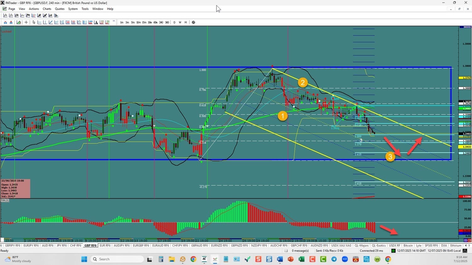The width and height of the screenshot is (472, 265).
Task: Expand toolbar overflow chevron
Action: 114,21
